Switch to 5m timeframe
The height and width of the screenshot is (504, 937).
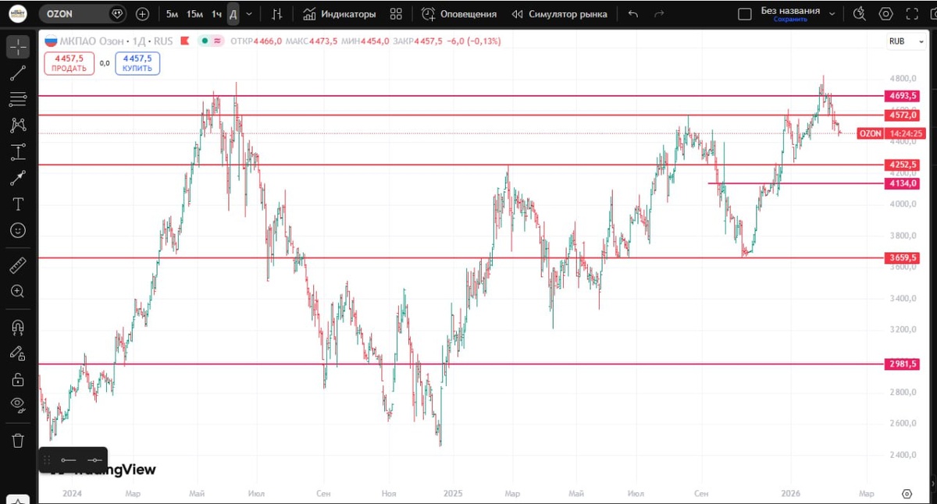(x=172, y=14)
